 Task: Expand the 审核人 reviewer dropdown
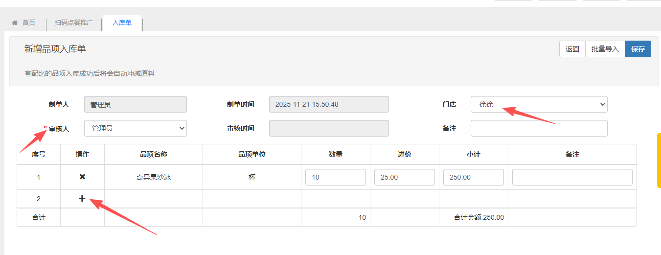(135, 128)
